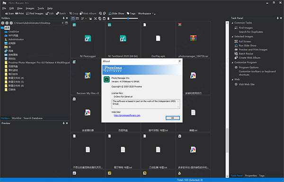Click the Print toolbar button
Image resolution: width=284 pixels, height=182 pixels.
[19, 13]
